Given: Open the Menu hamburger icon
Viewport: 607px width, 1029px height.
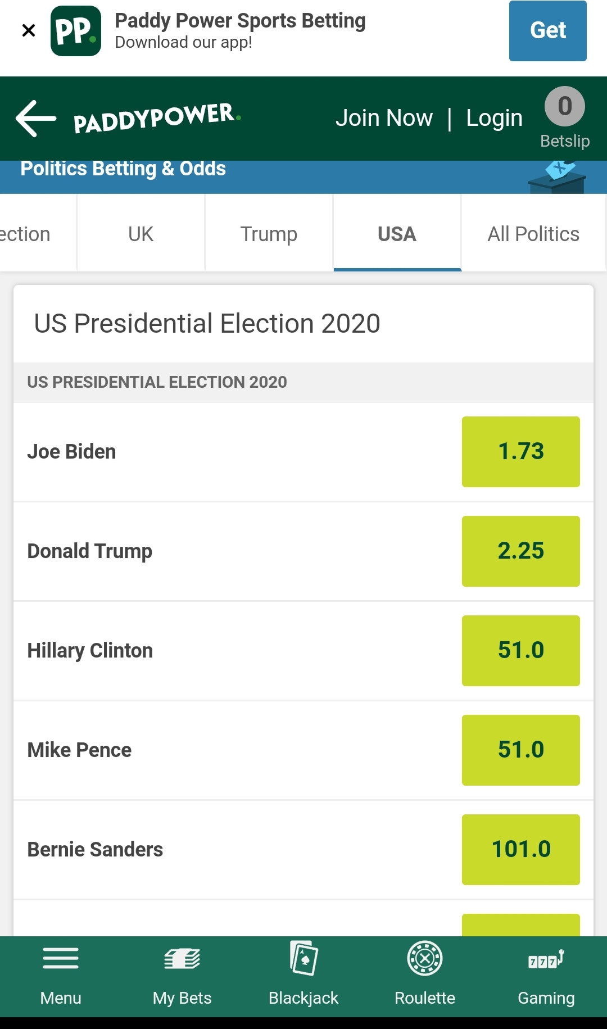Looking at the screenshot, I should point(61,958).
